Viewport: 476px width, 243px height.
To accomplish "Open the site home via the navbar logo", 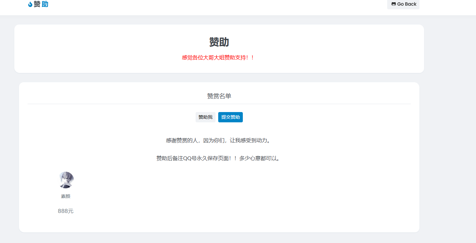I will [x=38, y=4].
